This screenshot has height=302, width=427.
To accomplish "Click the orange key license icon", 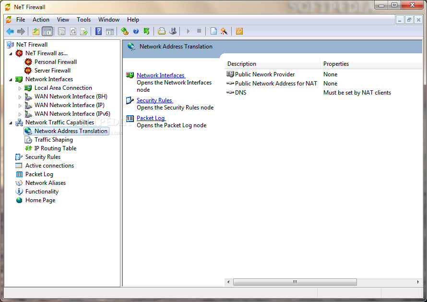I will tap(239, 31).
